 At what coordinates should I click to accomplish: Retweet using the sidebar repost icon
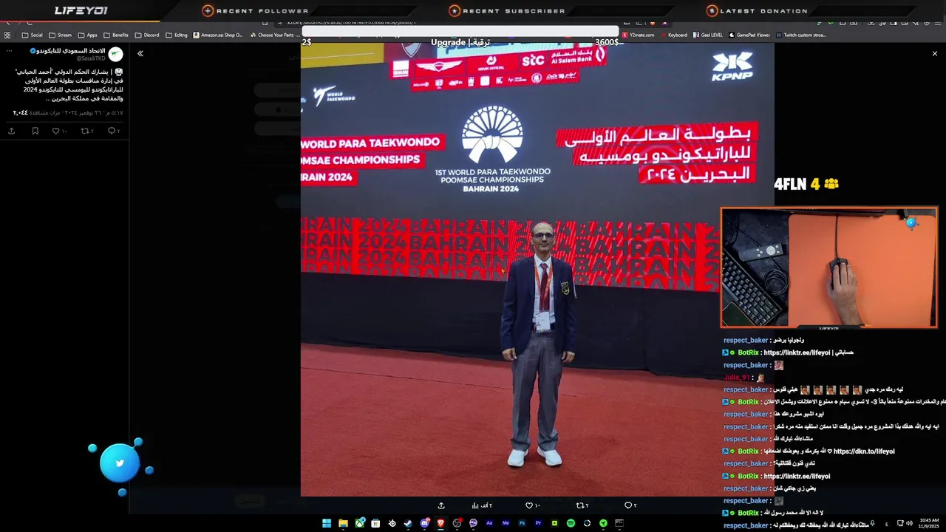pos(86,131)
